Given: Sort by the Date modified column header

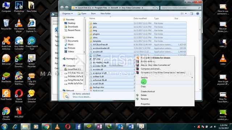Looking at the screenshot, I should click(140, 18).
